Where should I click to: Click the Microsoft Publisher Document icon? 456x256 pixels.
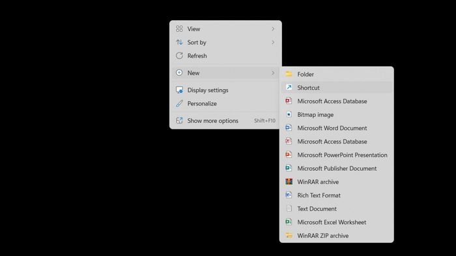pos(289,168)
